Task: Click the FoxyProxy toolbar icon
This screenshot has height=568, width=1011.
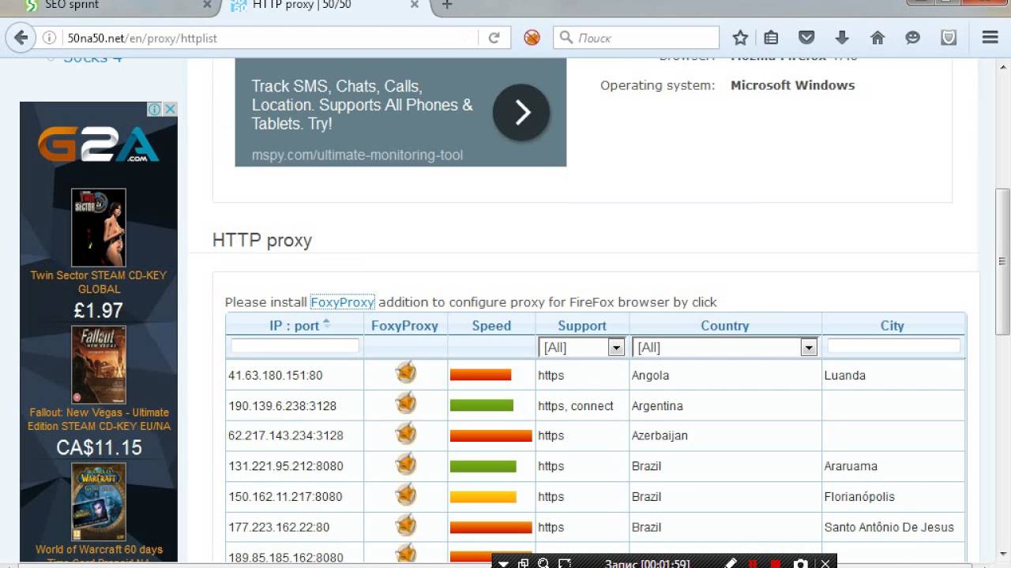Action: pos(532,37)
